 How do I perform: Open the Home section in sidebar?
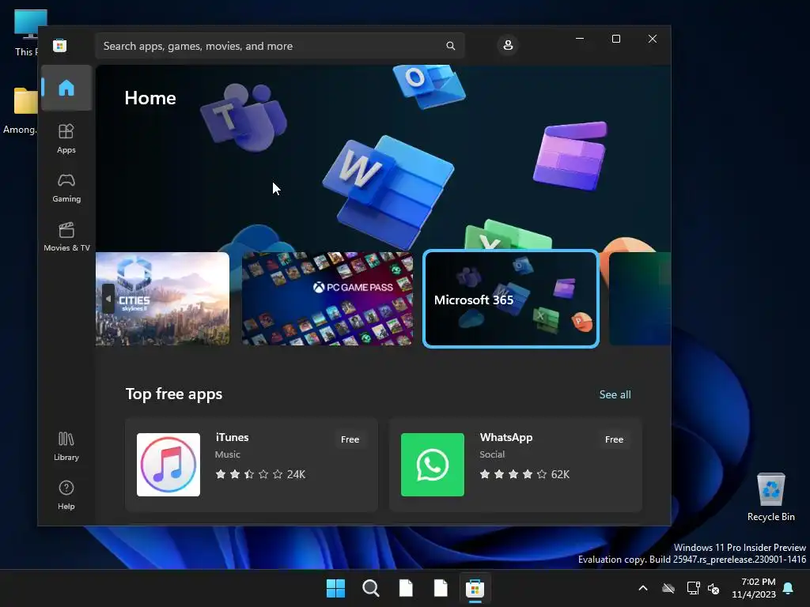pyautogui.click(x=66, y=88)
